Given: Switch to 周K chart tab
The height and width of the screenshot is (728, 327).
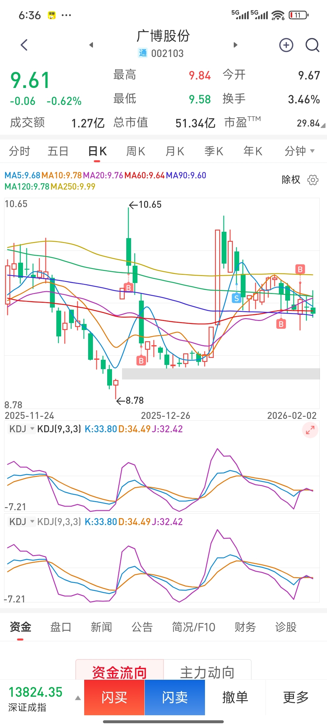Looking at the screenshot, I should tap(136, 151).
